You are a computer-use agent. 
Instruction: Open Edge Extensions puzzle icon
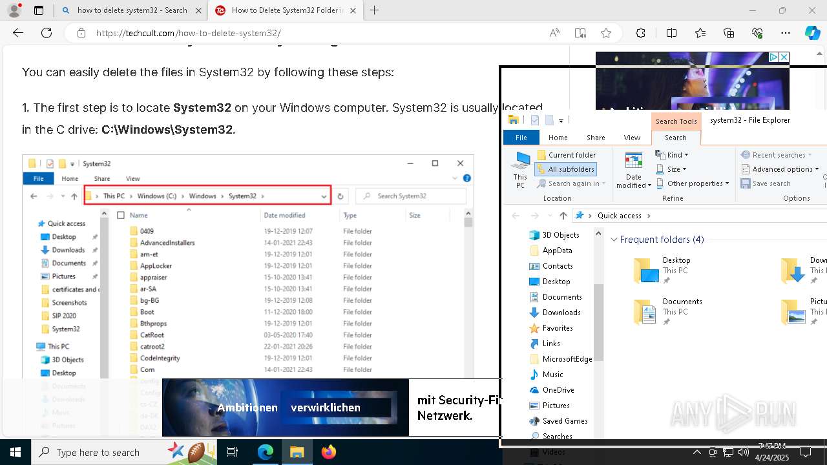[x=640, y=33]
